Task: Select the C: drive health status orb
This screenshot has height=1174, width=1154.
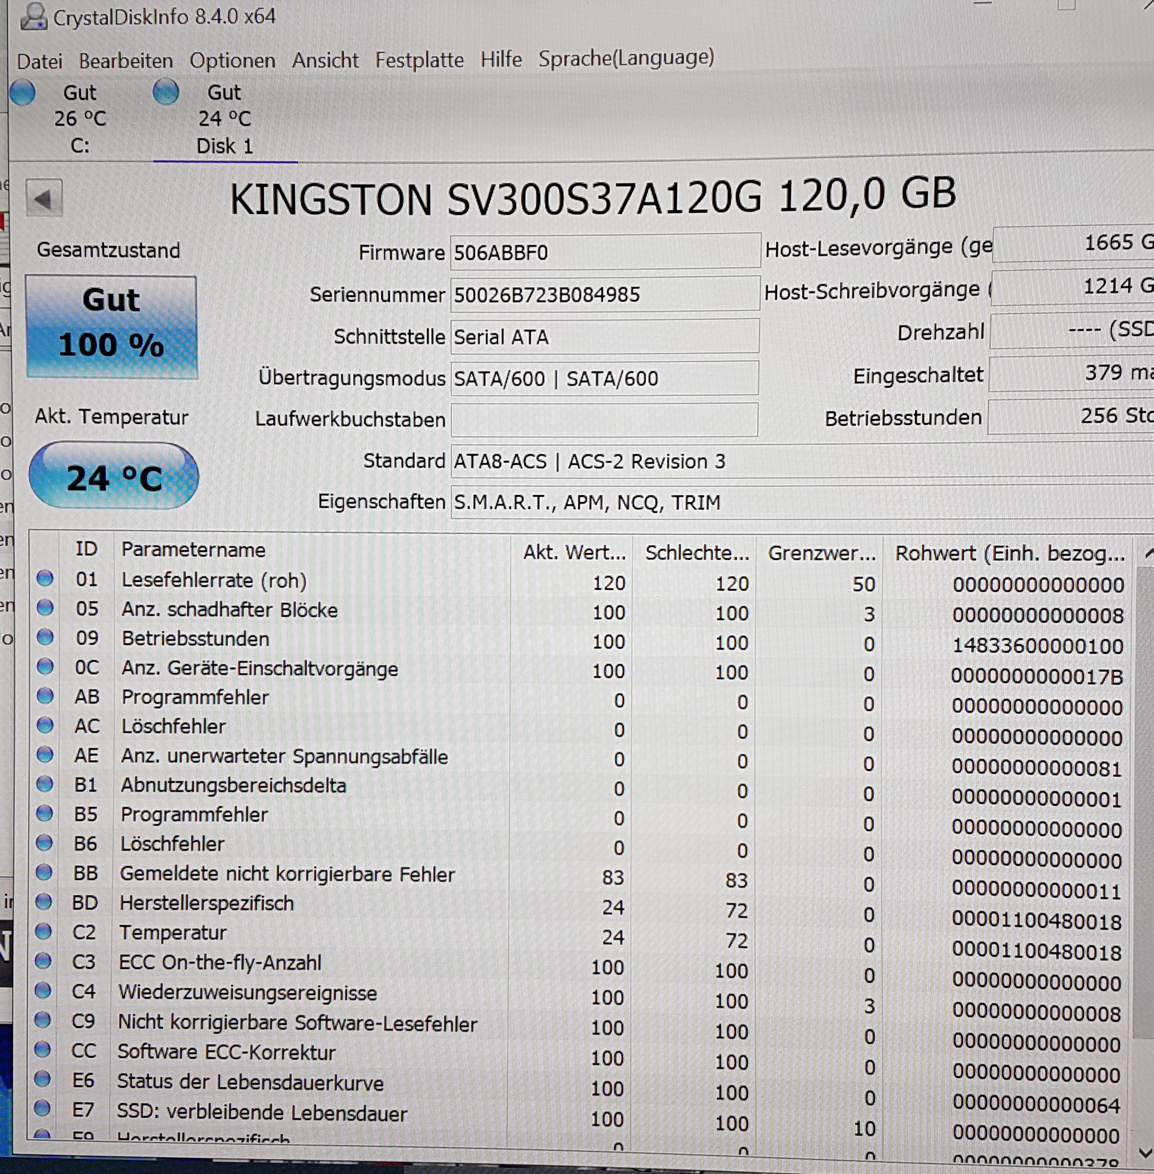Action: [x=23, y=93]
